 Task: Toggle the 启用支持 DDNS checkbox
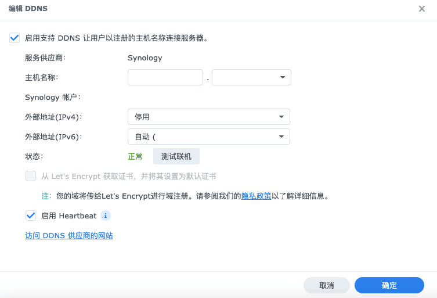(x=15, y=38)
